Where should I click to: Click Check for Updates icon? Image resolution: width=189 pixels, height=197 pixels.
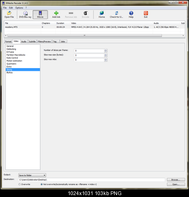[x=117, y=15]
